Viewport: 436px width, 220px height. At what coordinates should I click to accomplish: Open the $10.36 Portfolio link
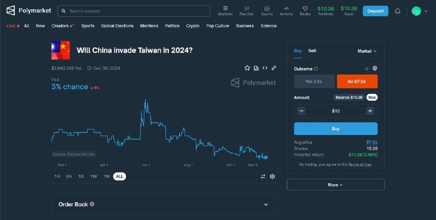tap(325, 11)
